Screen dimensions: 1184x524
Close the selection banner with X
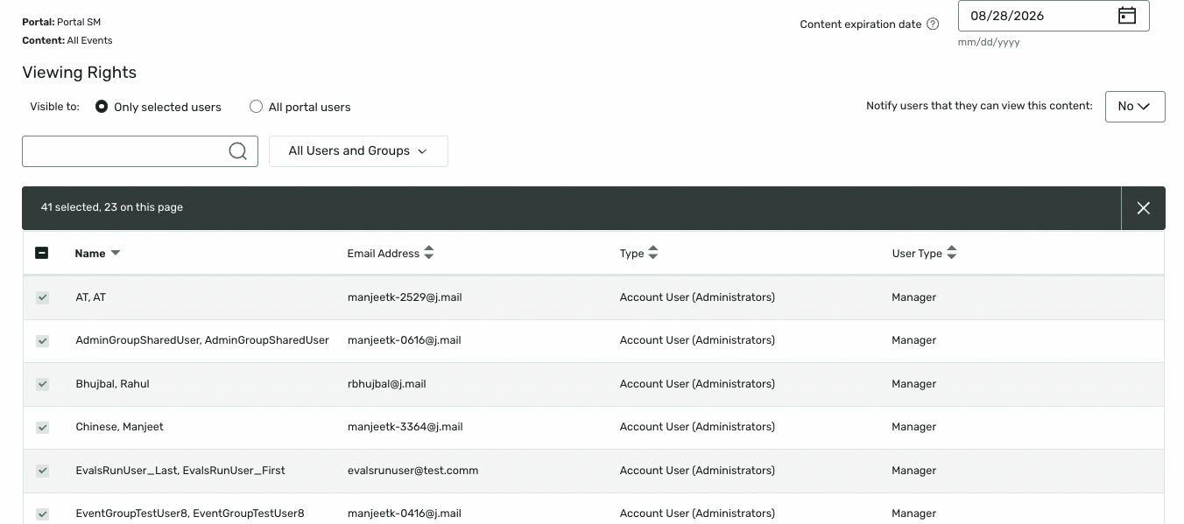coord(1143,208)
